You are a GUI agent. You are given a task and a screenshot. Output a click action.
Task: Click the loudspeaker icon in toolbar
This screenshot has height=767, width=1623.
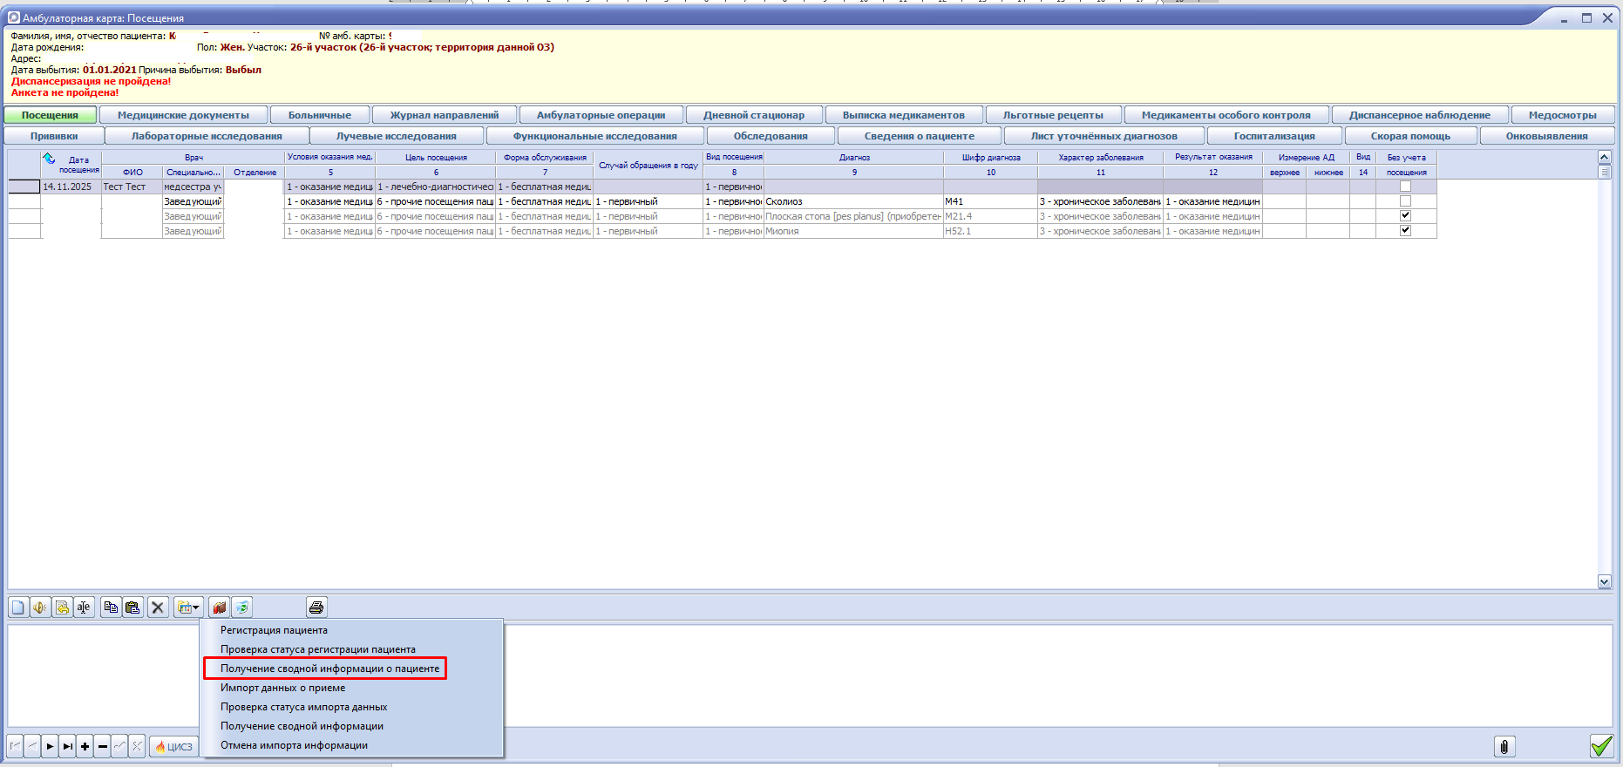(x=40, y=607)
